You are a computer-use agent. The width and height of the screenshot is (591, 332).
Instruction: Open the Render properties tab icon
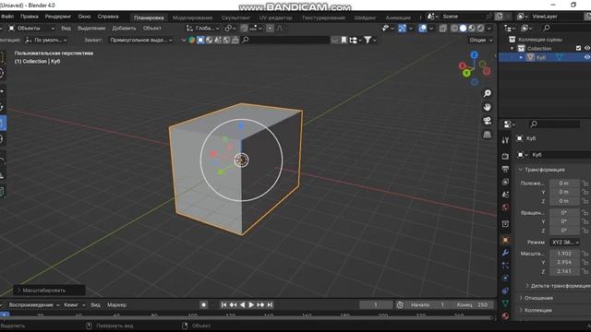[x=505, y=156]
